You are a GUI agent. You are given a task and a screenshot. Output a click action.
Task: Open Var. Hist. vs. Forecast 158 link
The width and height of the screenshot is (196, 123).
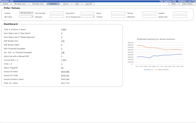pos(63,53)
